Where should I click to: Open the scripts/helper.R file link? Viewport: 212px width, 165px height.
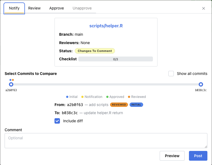pos(106,26)
